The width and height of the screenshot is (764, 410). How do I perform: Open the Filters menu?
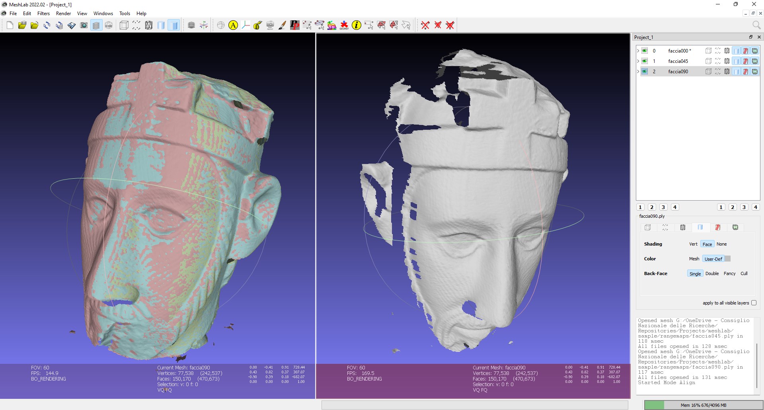43,13
